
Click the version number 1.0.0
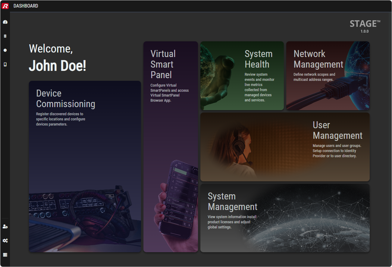[x=365, y=31]
